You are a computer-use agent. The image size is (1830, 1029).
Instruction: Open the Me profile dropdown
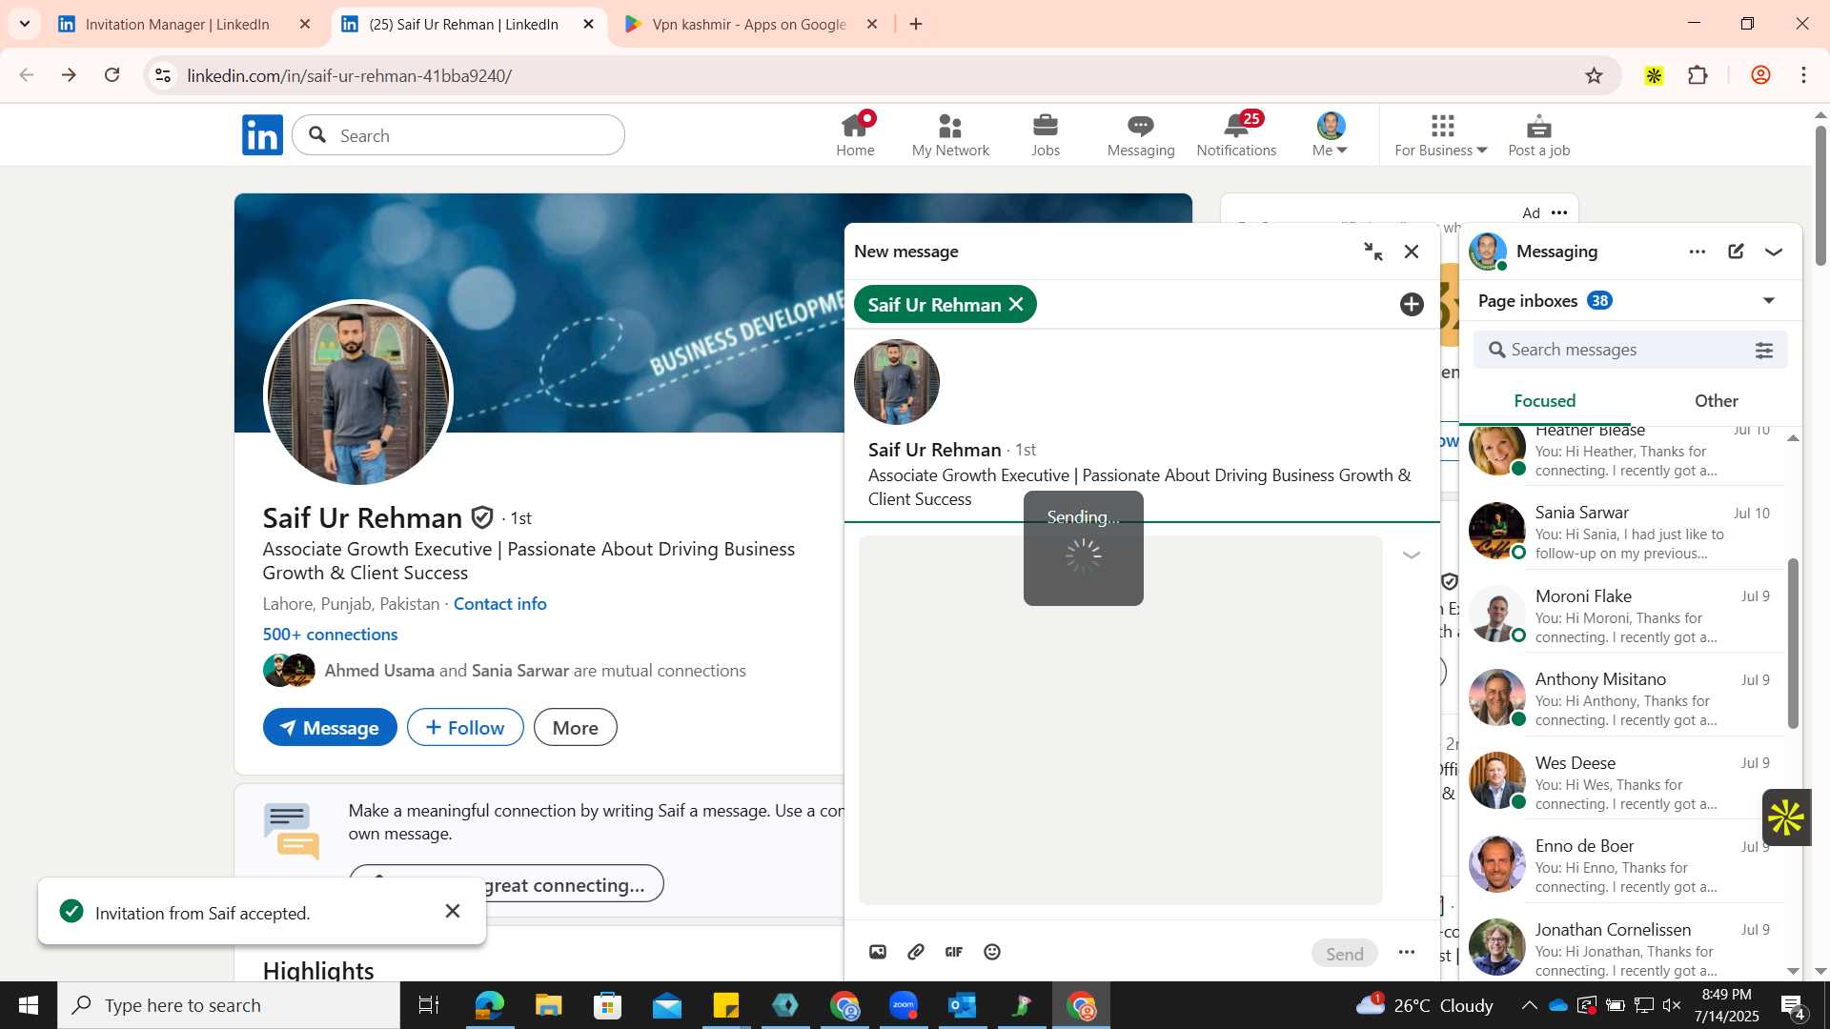click(x=1331, y=134)
